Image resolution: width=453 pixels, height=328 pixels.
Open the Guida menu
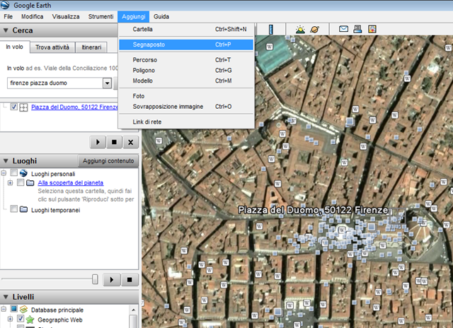[x=161, y=17]
